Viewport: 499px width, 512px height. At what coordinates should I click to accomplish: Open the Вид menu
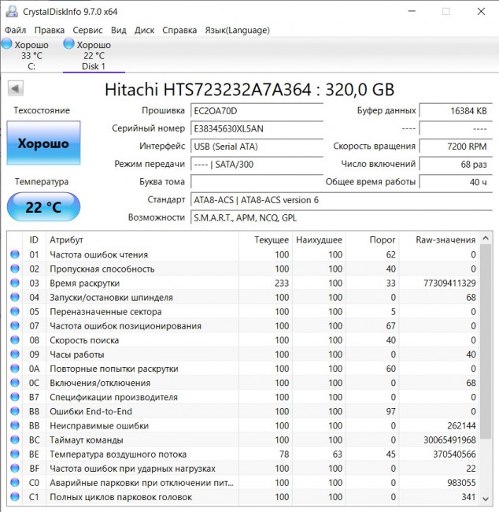(x=119, y=31)
